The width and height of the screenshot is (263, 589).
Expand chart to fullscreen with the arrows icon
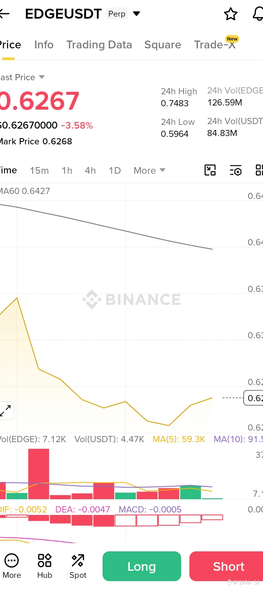click(x=5, y=411)
